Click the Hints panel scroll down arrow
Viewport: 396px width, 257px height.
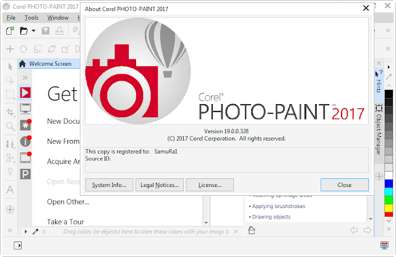(x=371, y=219)
